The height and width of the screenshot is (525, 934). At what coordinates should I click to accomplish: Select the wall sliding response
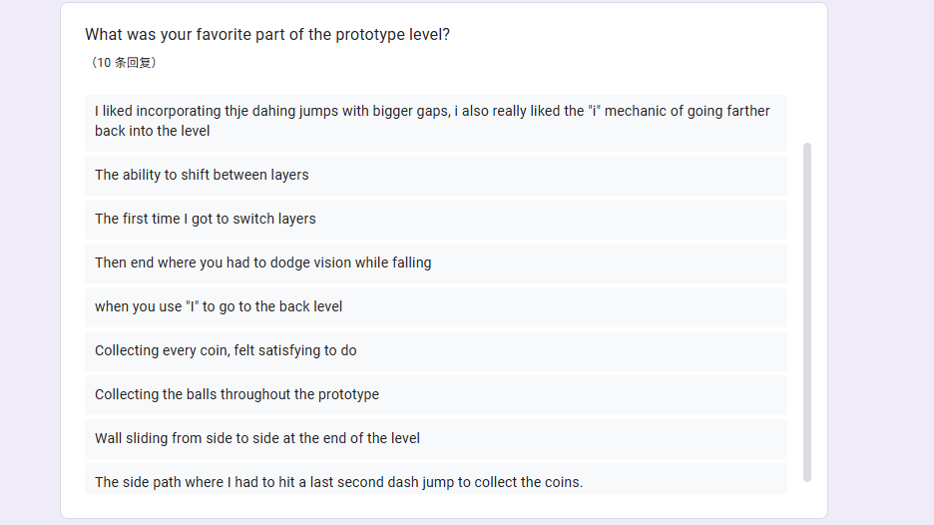click(257, 438)
